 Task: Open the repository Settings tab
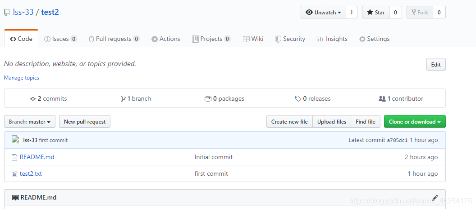click(x=374, y=39)
